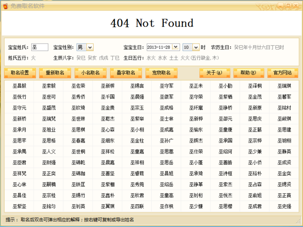Select the name 巫晨强
Image resolution: width=303 pixels, height=227 pixels.
(137, 97)
